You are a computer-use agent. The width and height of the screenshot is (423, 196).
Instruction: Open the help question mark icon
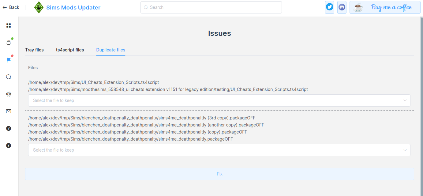coord(9,128)
